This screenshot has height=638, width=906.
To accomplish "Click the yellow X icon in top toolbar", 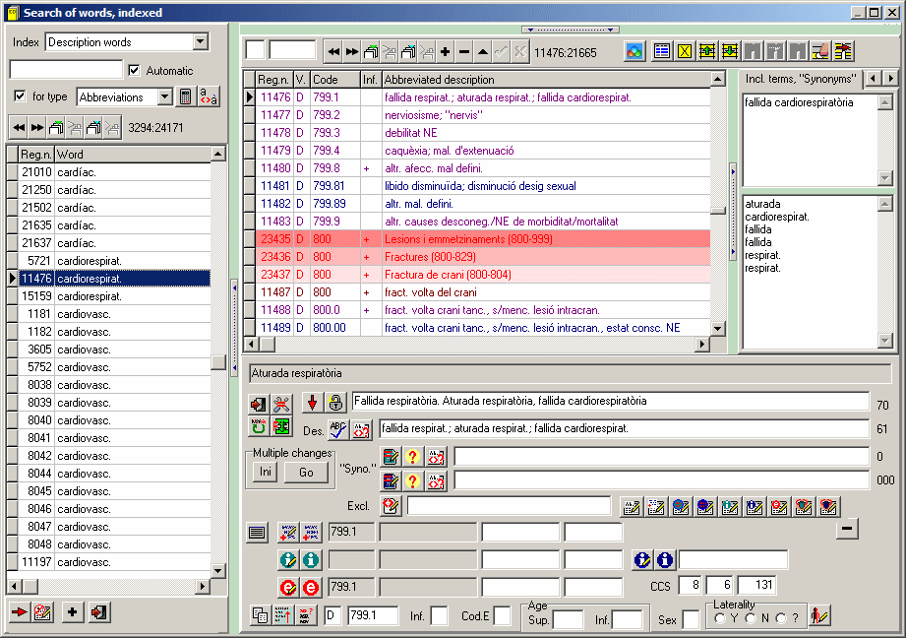I will (x=685, y=51).
